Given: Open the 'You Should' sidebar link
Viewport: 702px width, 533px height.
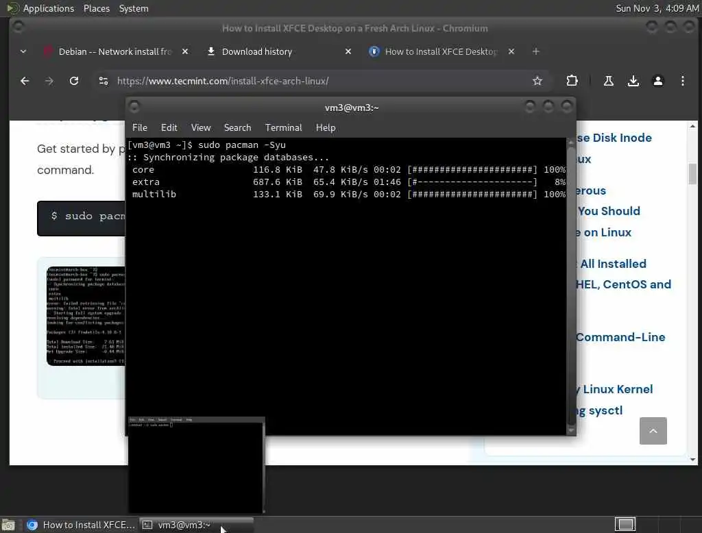Looking at the screenshot, I should coord(609,211).
